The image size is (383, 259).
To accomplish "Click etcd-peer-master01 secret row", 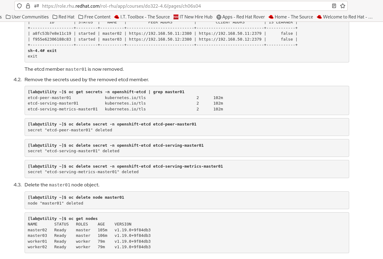I will tap(125, 98).
